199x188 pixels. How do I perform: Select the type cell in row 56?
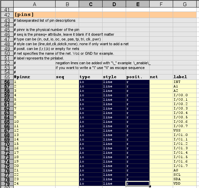91,82
